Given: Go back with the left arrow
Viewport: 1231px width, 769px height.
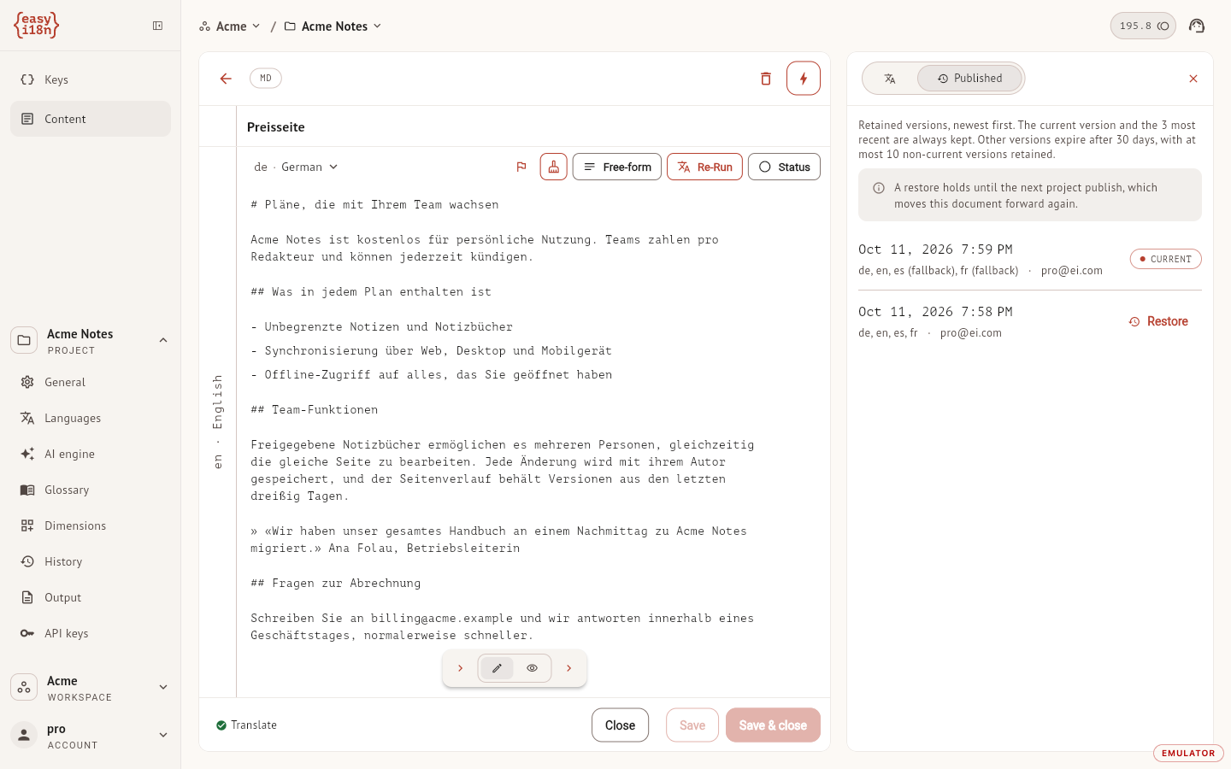Looking at the screenshot, I should pyautogui.click(x=226, y=79).
